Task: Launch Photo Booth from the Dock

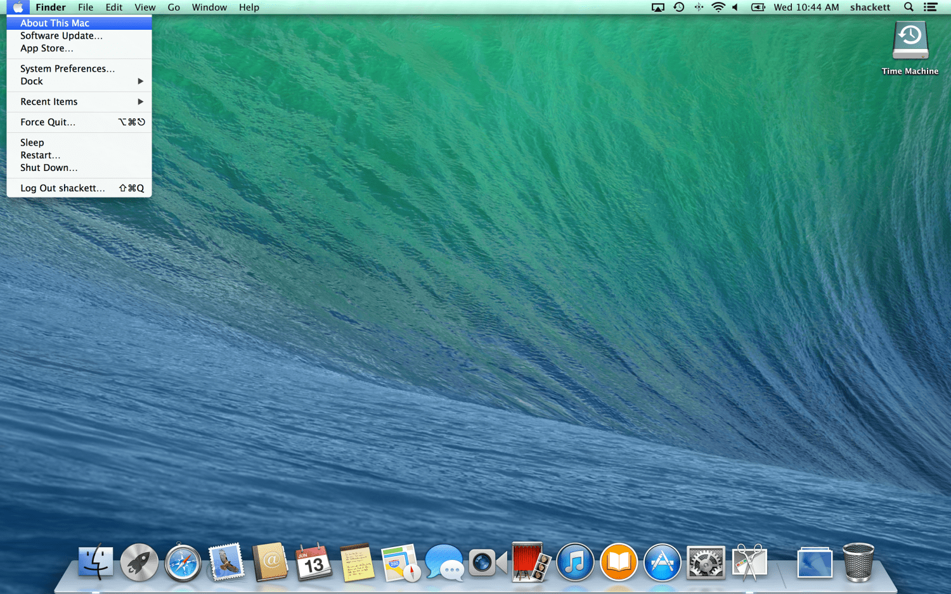Action: click(x=531, y=562)
